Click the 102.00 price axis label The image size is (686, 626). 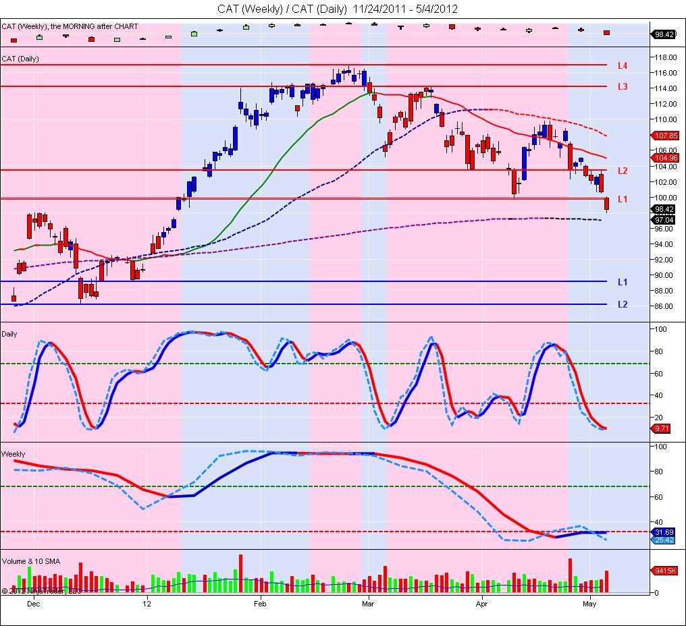[x=666, y=182]
